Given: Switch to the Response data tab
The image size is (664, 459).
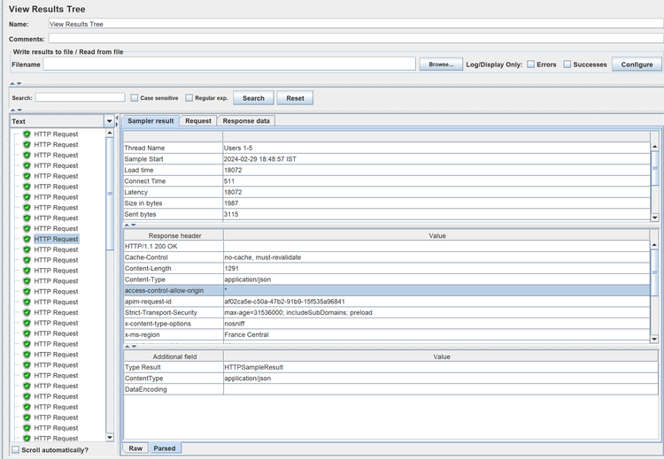Looking at the screenshot, I should pyautogui.click(x=246, y=120).
